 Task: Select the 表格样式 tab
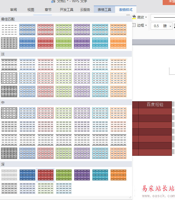coord(126,10)
